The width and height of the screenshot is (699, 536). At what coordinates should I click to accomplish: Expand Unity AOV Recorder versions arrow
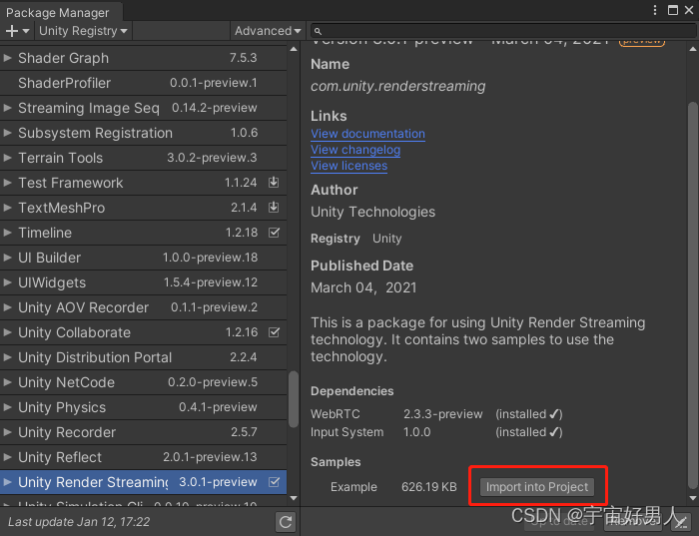pyautogui.click(x=7, y=307)
